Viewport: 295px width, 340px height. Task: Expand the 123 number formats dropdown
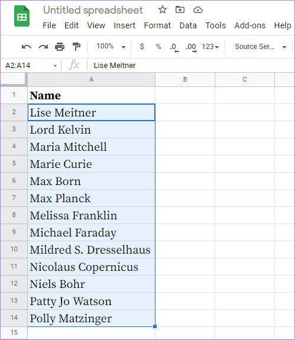[x=210, y=46]
